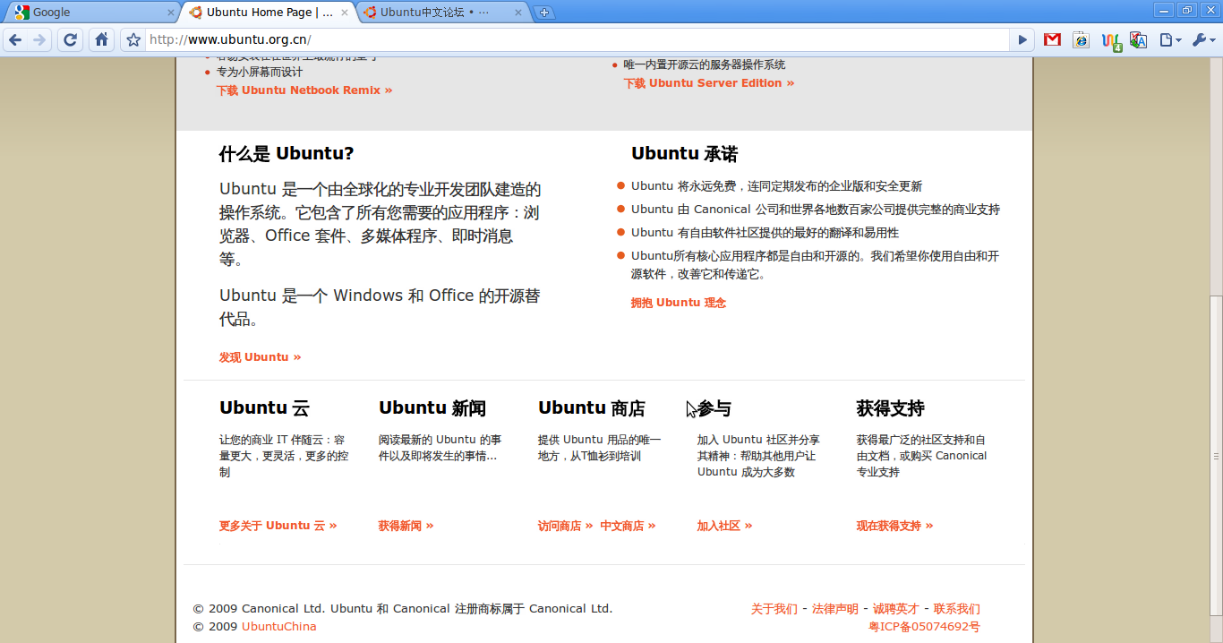Open the wrench settings menu
This screenshot has width=1223, height=643.
click(x=1204, y=39)
